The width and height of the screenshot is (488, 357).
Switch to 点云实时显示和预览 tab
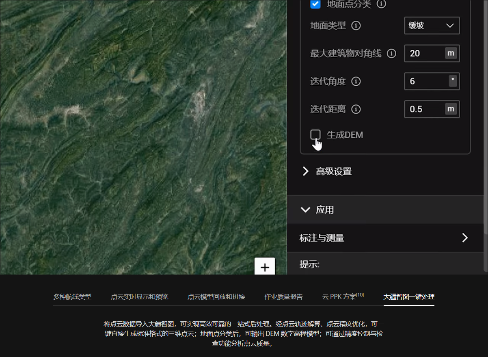(x=139, y=297)
